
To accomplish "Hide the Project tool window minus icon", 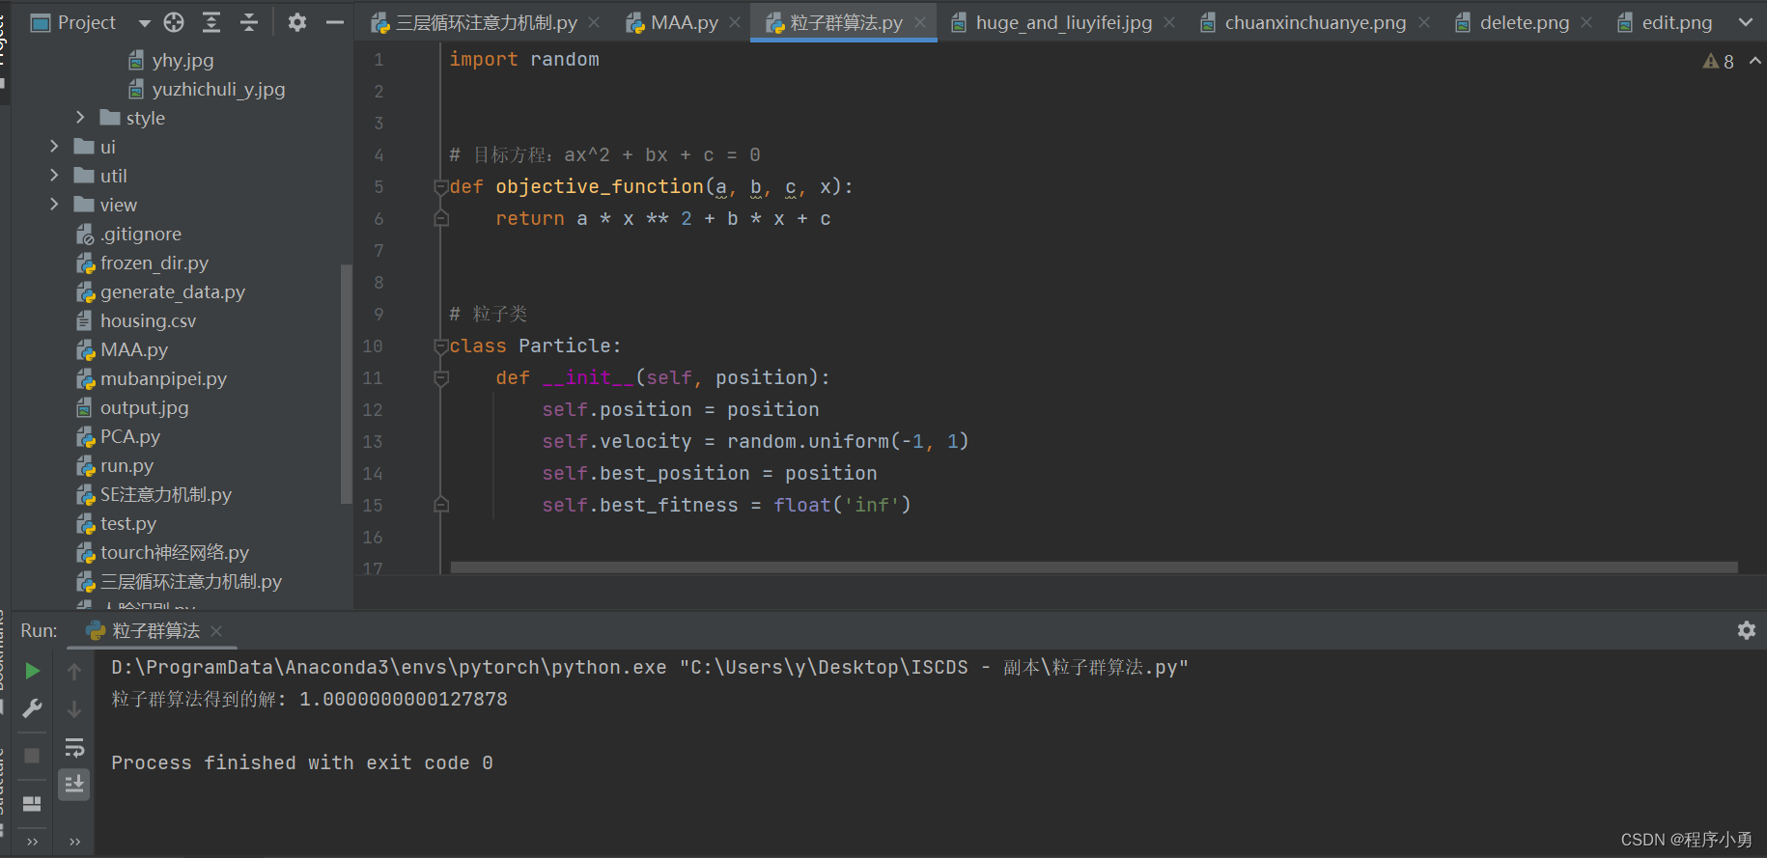I will pyautogui.click(x=335, y=22).
